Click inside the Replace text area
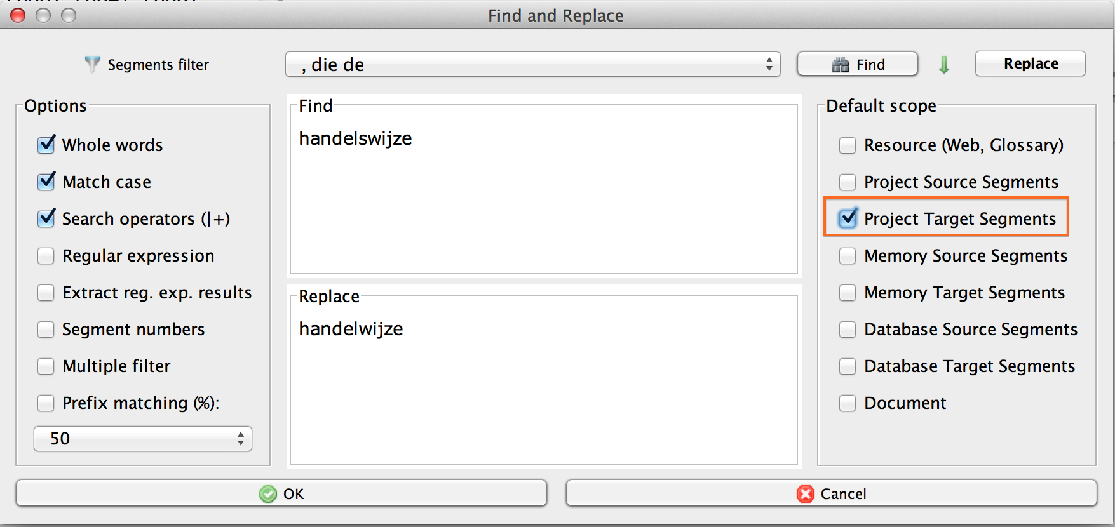The width and height of the screenshot is (1115, 527). [543, 394]
